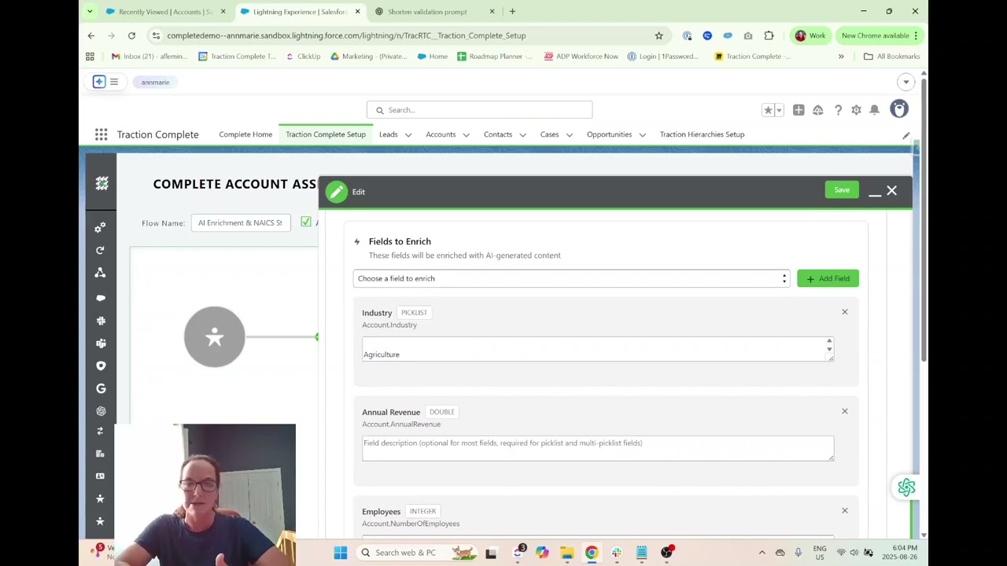Edit navigation pencil icon at right
This screenshot has height=566, width=1007.
pos(906,135)
